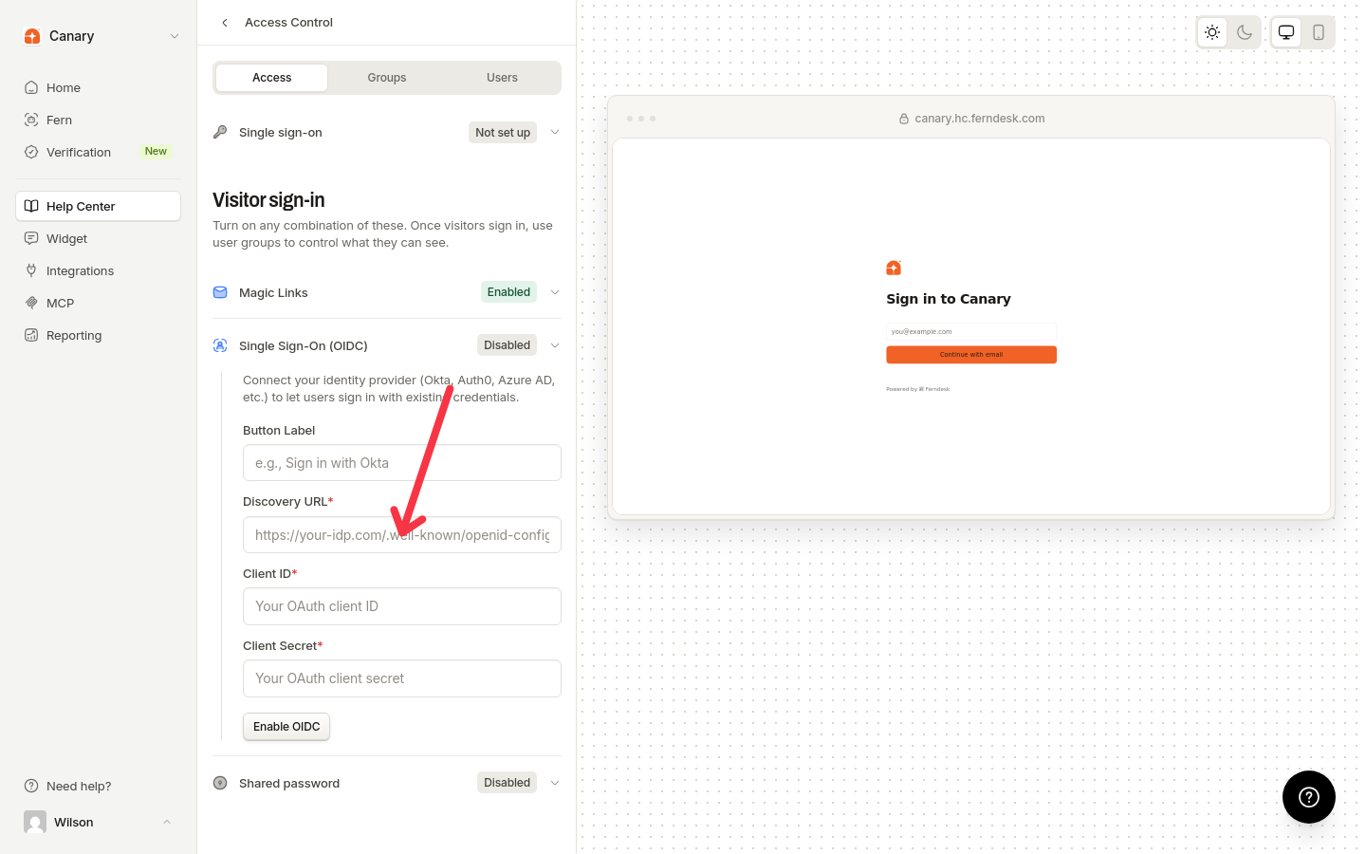Switch preview to light mode sun icon
1366x854 pixels.
point(1212,32)
